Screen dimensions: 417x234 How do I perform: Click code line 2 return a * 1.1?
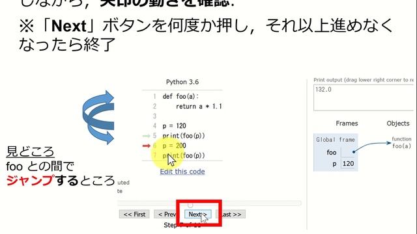(x=199, y=107)
